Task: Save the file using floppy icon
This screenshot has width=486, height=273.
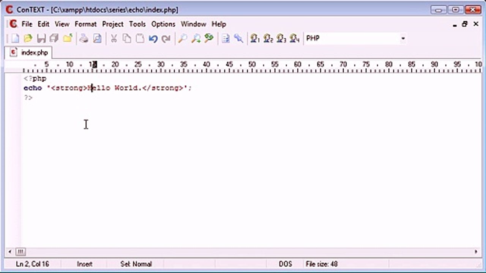Action: (41, 38)
